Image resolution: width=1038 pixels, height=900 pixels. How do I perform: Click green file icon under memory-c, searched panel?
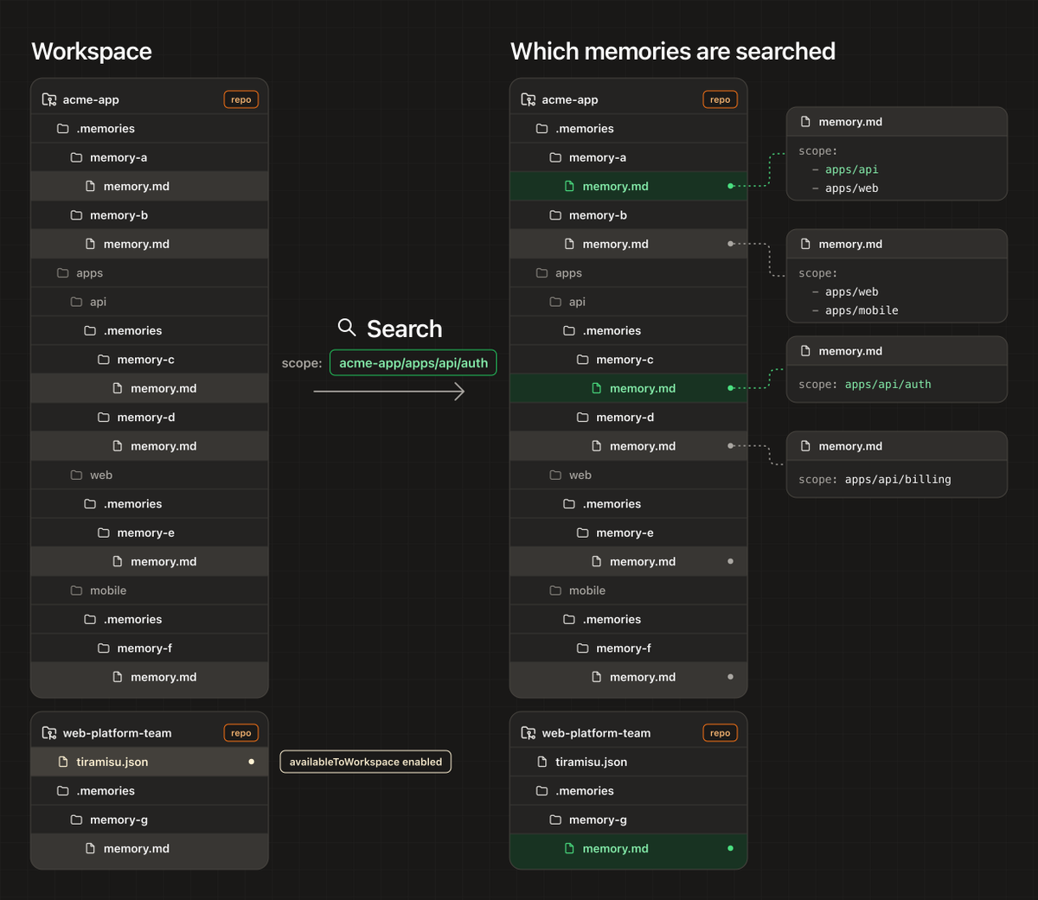click(596, 388)
